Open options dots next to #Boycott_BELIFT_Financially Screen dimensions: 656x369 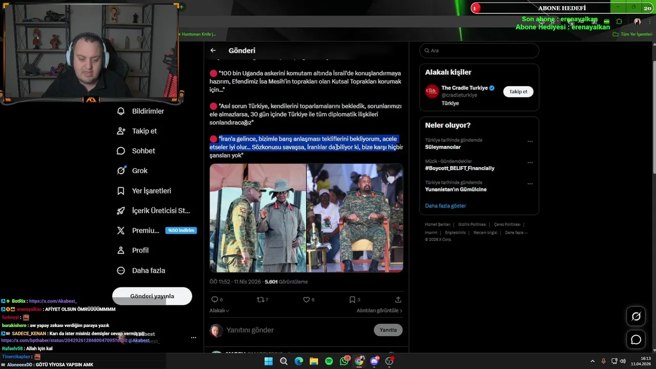(530, 162)
